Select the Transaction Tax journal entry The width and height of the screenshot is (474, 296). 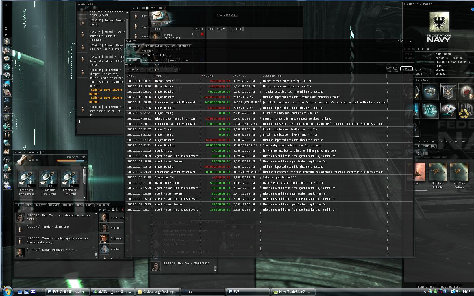point(269,178)
